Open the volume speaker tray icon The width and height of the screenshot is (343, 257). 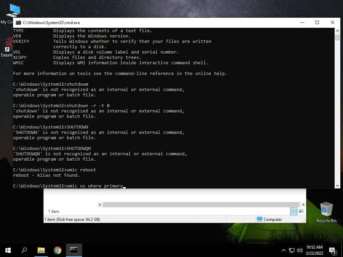coord(300,250)
